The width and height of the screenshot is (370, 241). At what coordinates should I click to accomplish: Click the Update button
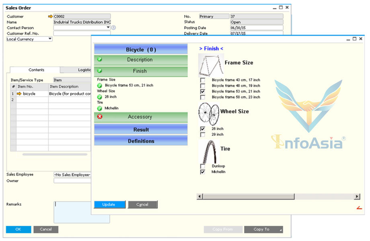click(x=109, y=204)
